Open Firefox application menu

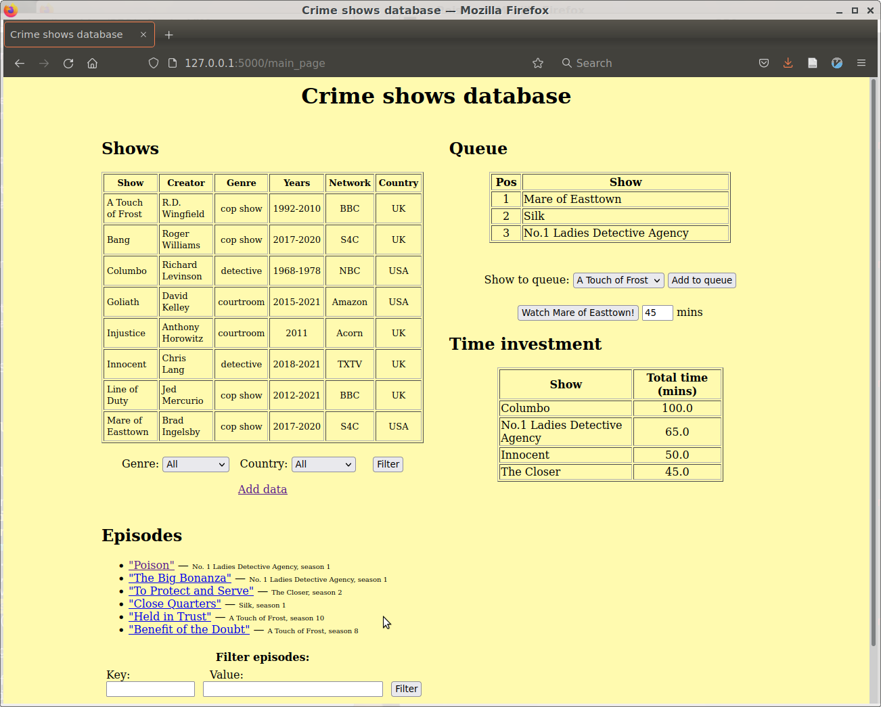click(x=861, y=63)
